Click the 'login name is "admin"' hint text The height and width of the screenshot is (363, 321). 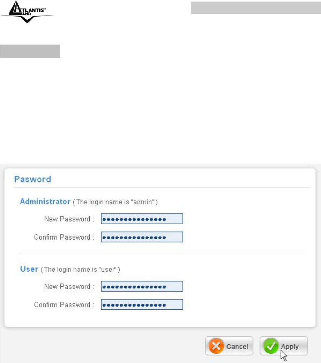[x=115, y=202]
